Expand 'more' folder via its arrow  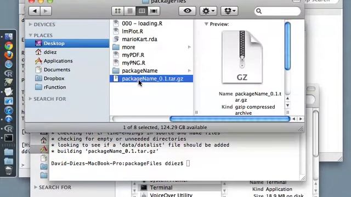[189, 47]
